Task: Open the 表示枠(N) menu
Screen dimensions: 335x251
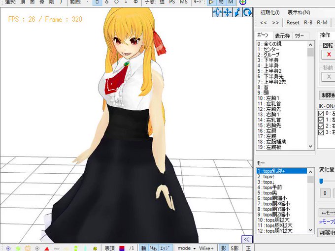Action: (299, 12)
